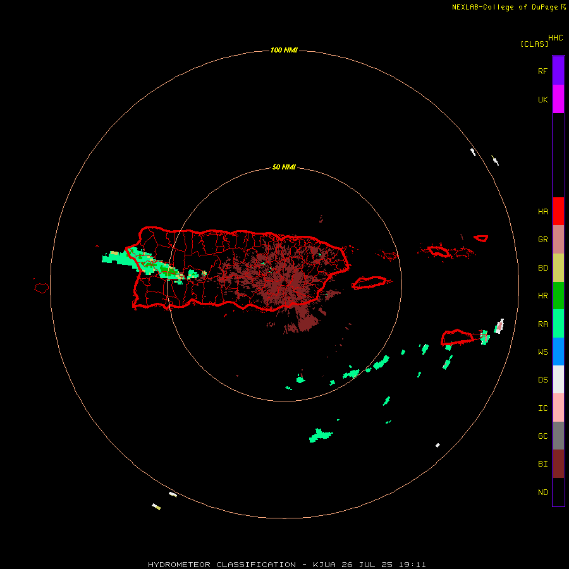Click the Vieques island outline
569x569 pixels.
point(369,283)
